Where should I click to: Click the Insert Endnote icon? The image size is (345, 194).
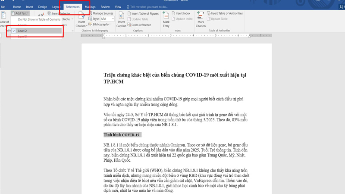50,14
